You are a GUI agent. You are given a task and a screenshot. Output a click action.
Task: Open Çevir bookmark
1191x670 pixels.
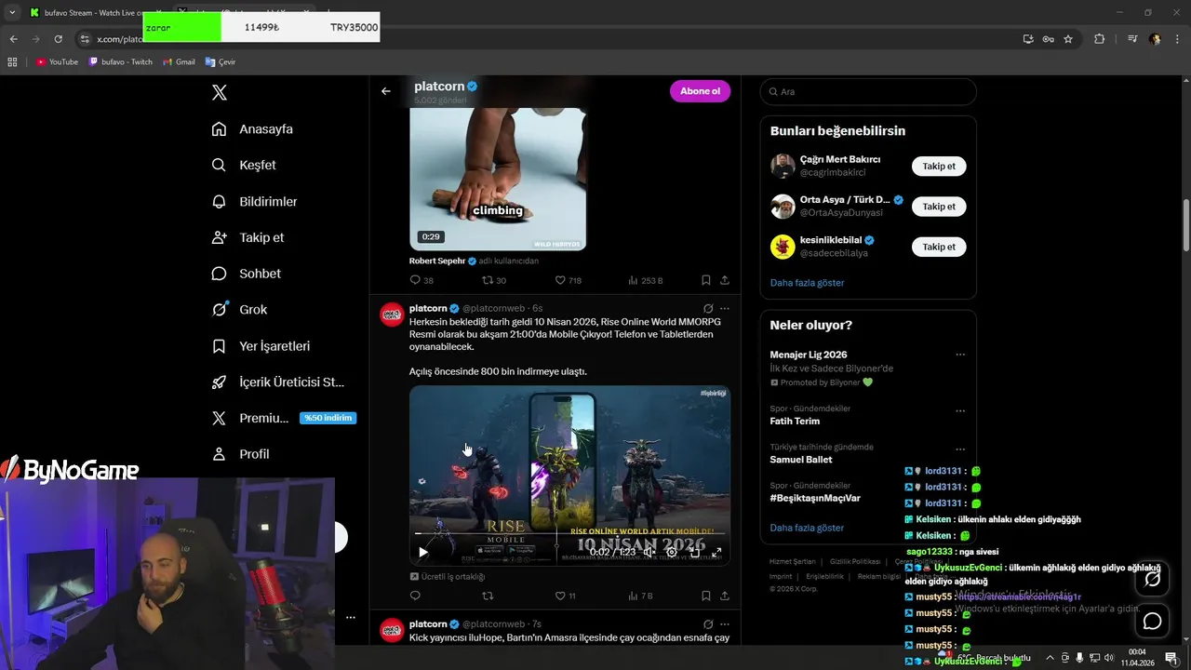[x=221, y=61]
